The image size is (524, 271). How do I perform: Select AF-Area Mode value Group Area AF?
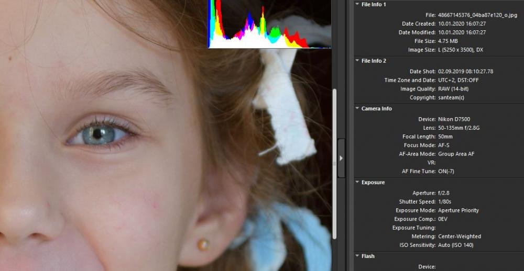pos(456,154)
